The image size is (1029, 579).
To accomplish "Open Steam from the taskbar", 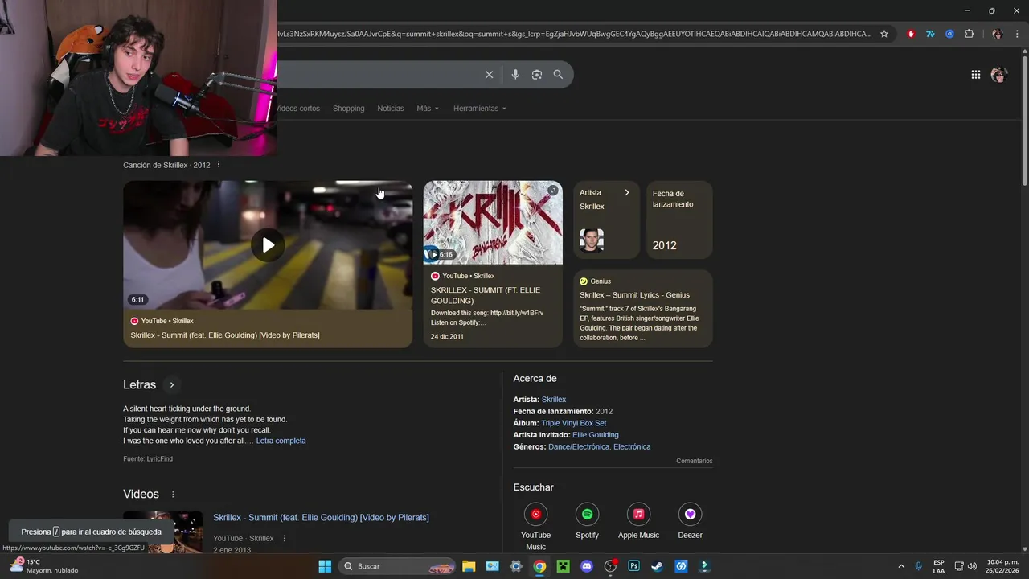I will coord(657,566).
